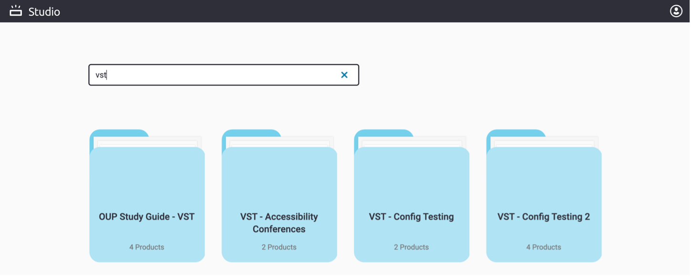Open the VST - Config Testing folder
Viewport: 691px width, 276px height.
pos(411,196)
